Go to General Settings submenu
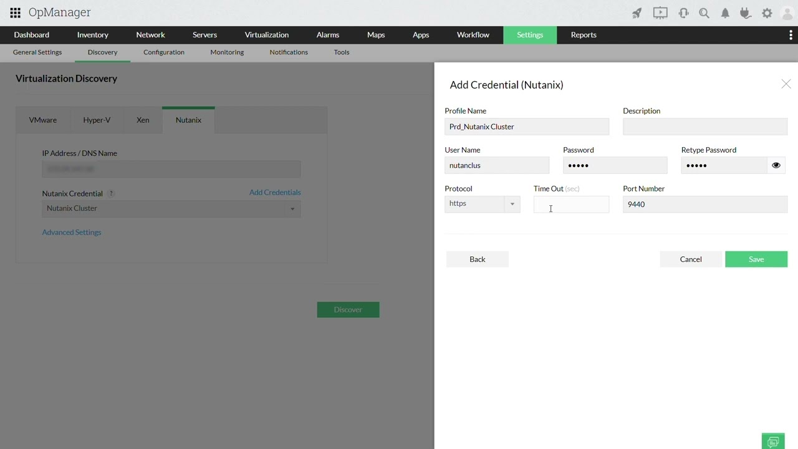 click(x=37, y=52)
